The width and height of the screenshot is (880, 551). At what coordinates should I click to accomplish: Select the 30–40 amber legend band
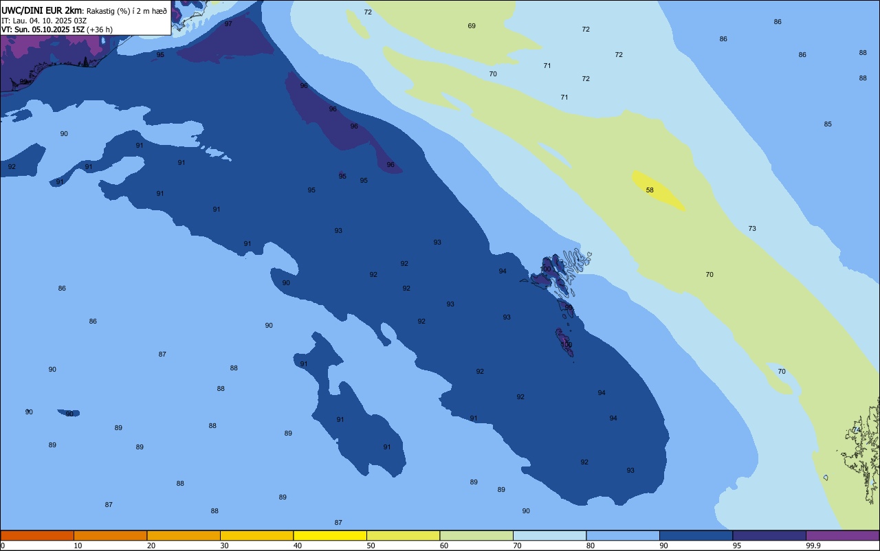[x=256, y=535]
